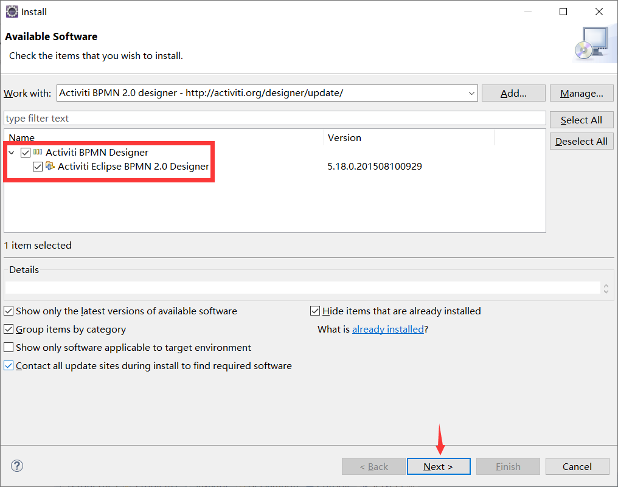Click the Next > button

439,466
